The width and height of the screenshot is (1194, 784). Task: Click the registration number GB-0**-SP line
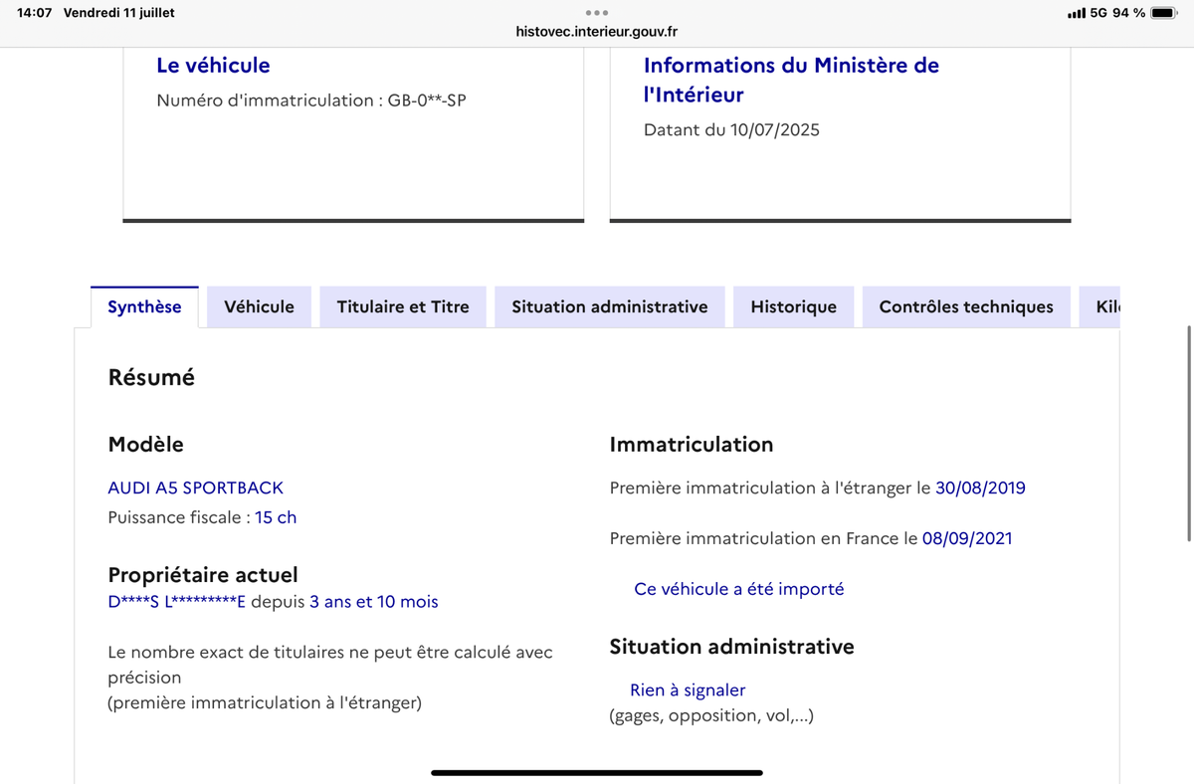(311, 100)
